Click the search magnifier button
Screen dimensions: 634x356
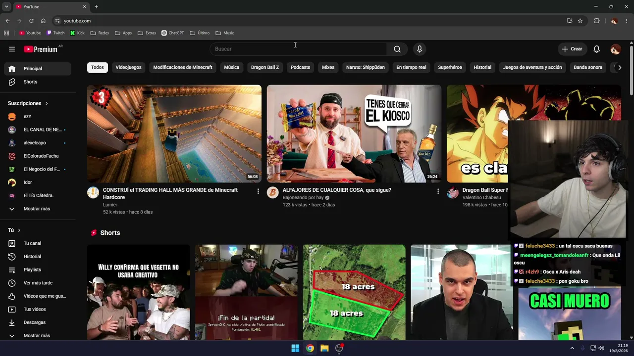[397, 49]
